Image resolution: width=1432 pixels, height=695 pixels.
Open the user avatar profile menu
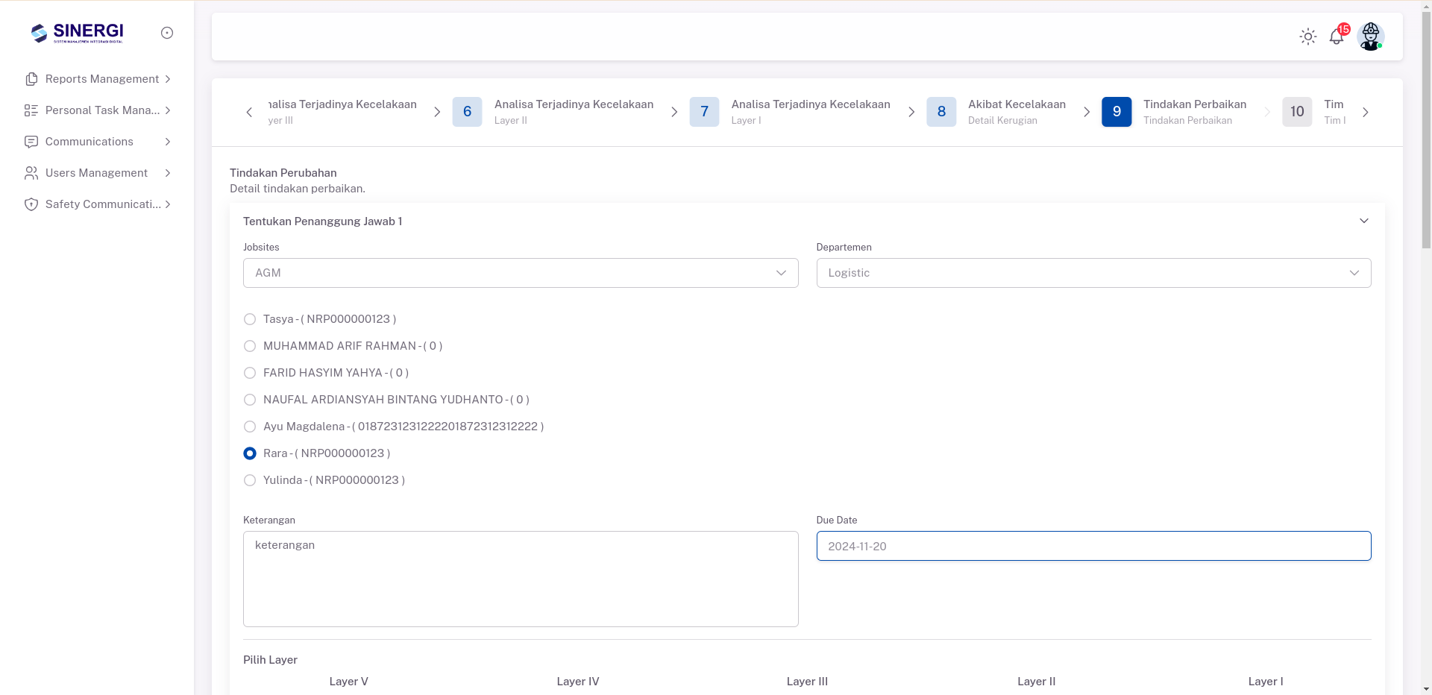click(1370, 37)
